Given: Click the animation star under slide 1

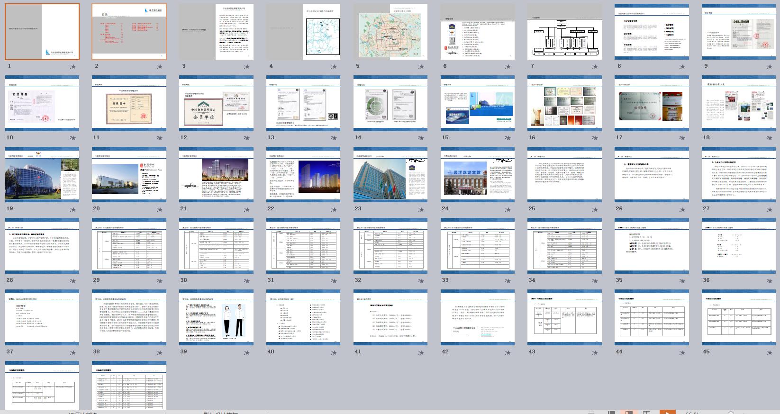Looking at the screenshot, I should coord(73,67).
